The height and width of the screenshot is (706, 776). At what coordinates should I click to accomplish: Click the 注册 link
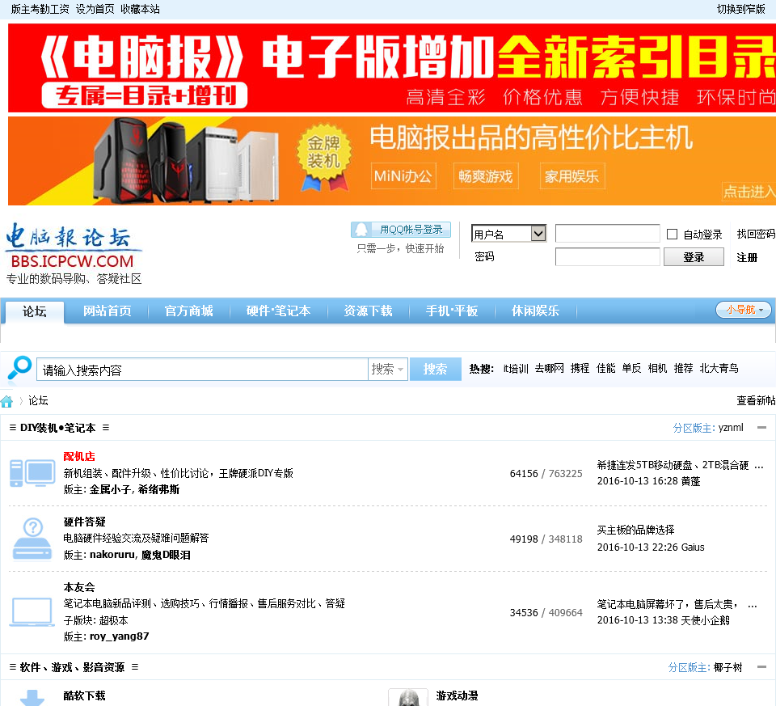tap(747, 257)
